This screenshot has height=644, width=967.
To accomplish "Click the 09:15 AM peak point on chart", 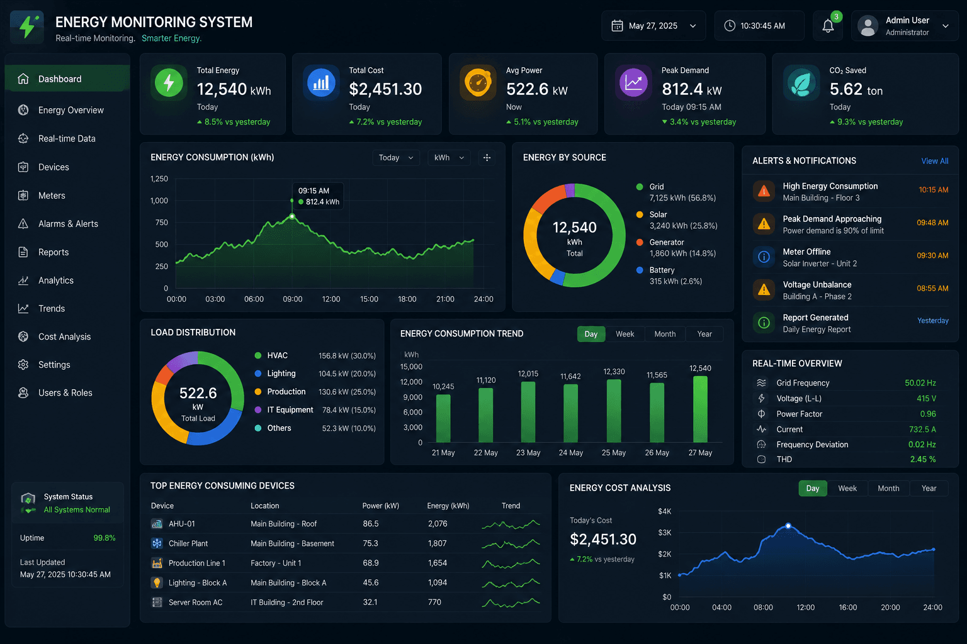I will tap(292, 216).
